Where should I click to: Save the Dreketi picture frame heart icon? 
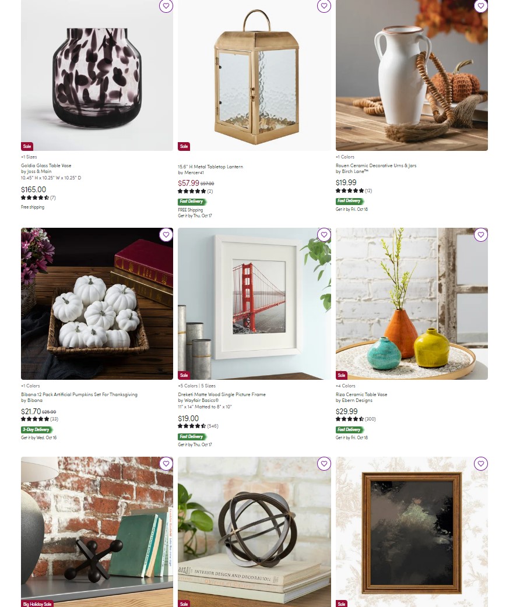(324, 235)
